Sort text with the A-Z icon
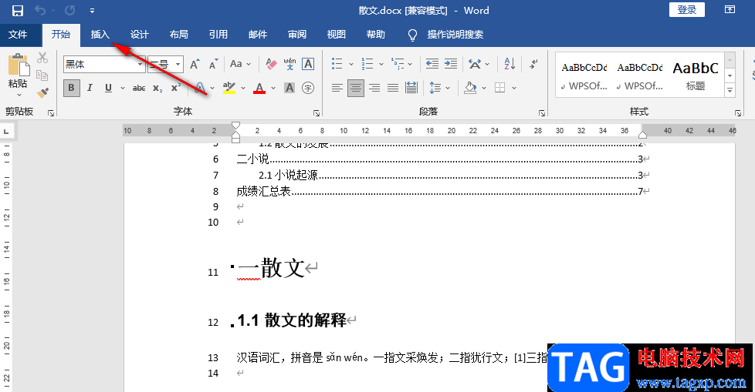Viewport: 755px width, 392px height. click(x=510, y=64)
